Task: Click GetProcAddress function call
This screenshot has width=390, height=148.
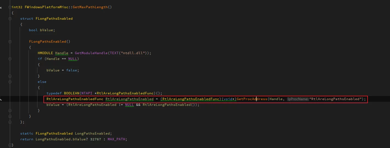Action: point(252,99)
